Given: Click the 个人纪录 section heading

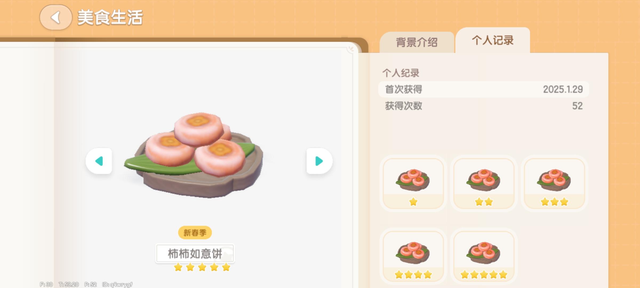Looking at the screenshot, I should [x=401, y=73].
